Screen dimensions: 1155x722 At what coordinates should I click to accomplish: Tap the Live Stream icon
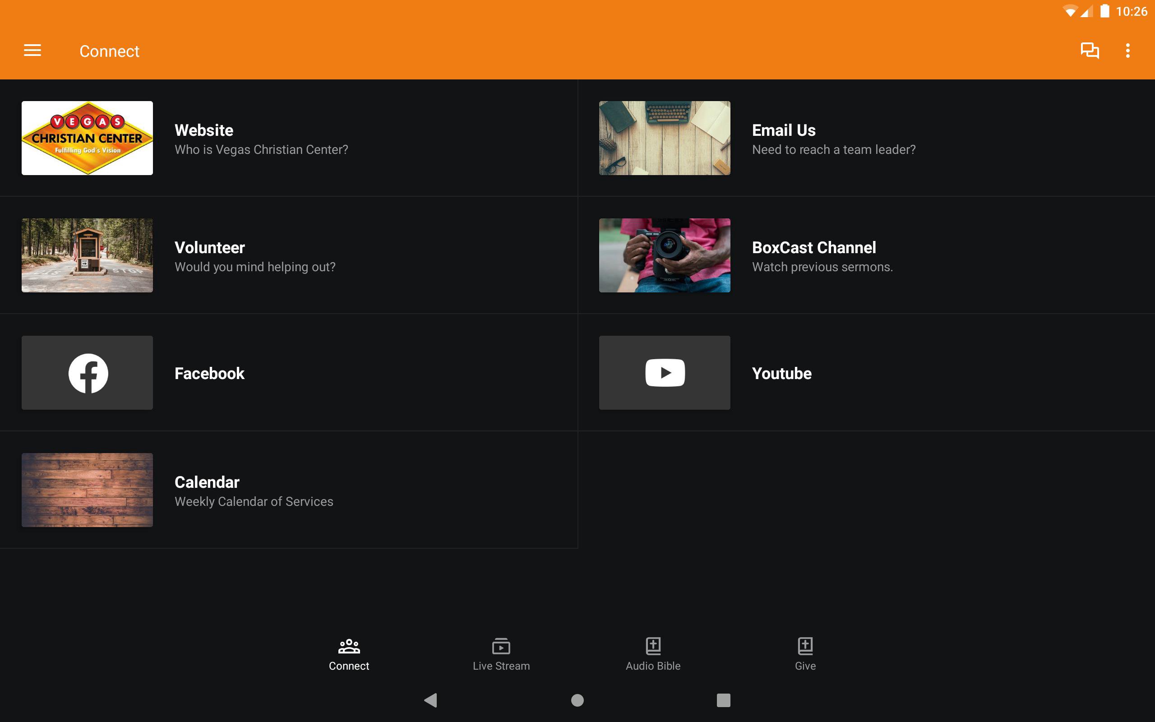click(501, 646)
